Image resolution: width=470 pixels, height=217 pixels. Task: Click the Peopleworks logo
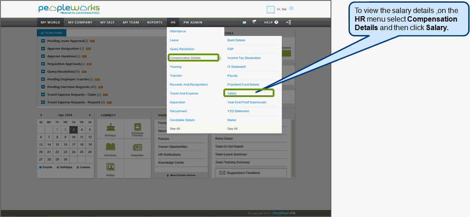coord(69,9)
